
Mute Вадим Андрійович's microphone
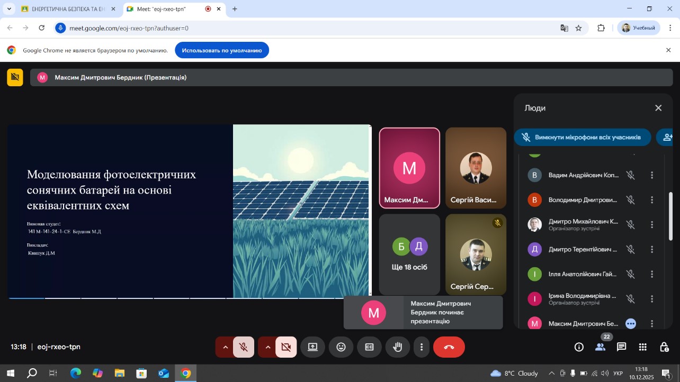630,175
